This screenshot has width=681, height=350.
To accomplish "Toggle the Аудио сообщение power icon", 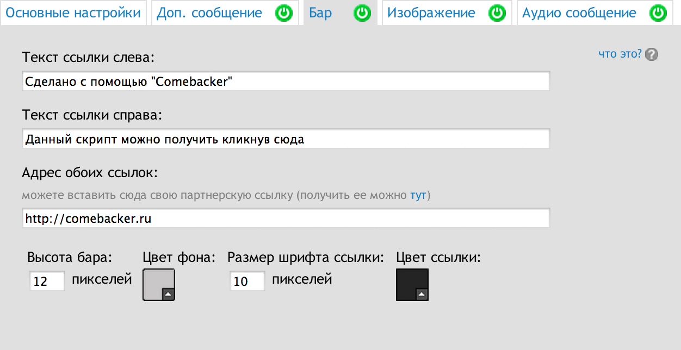I will coord(658,13).
